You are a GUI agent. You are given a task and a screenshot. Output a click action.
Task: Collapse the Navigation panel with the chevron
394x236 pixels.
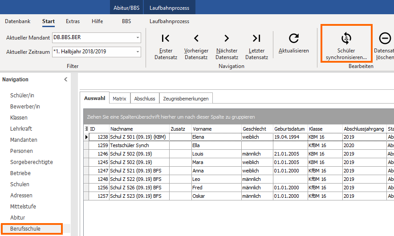66,80
